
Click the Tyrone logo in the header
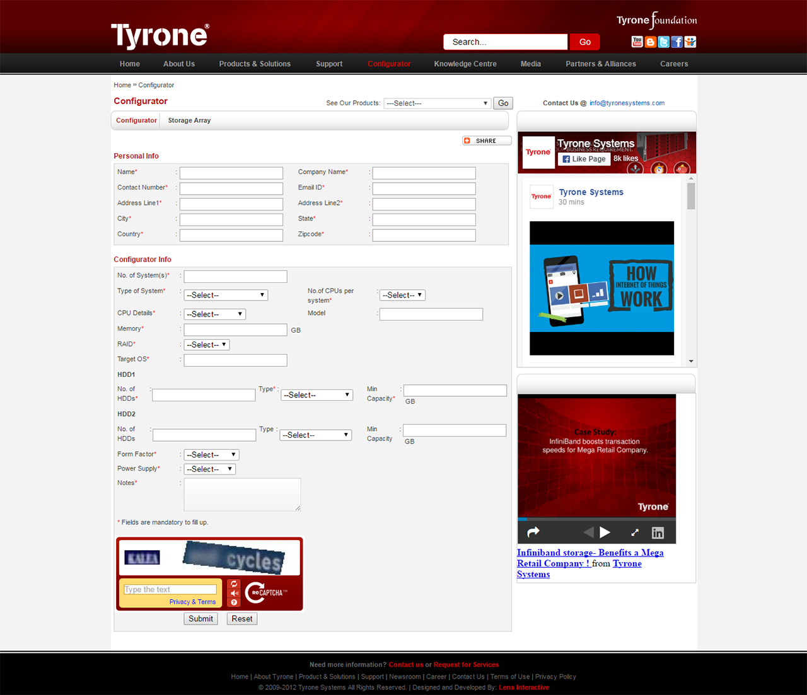coord(160,36)
